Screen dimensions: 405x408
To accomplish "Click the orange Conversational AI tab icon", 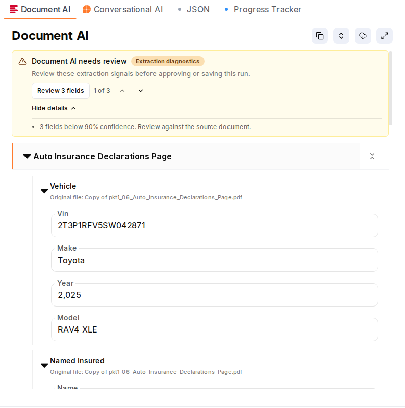I will pos(86,9).
